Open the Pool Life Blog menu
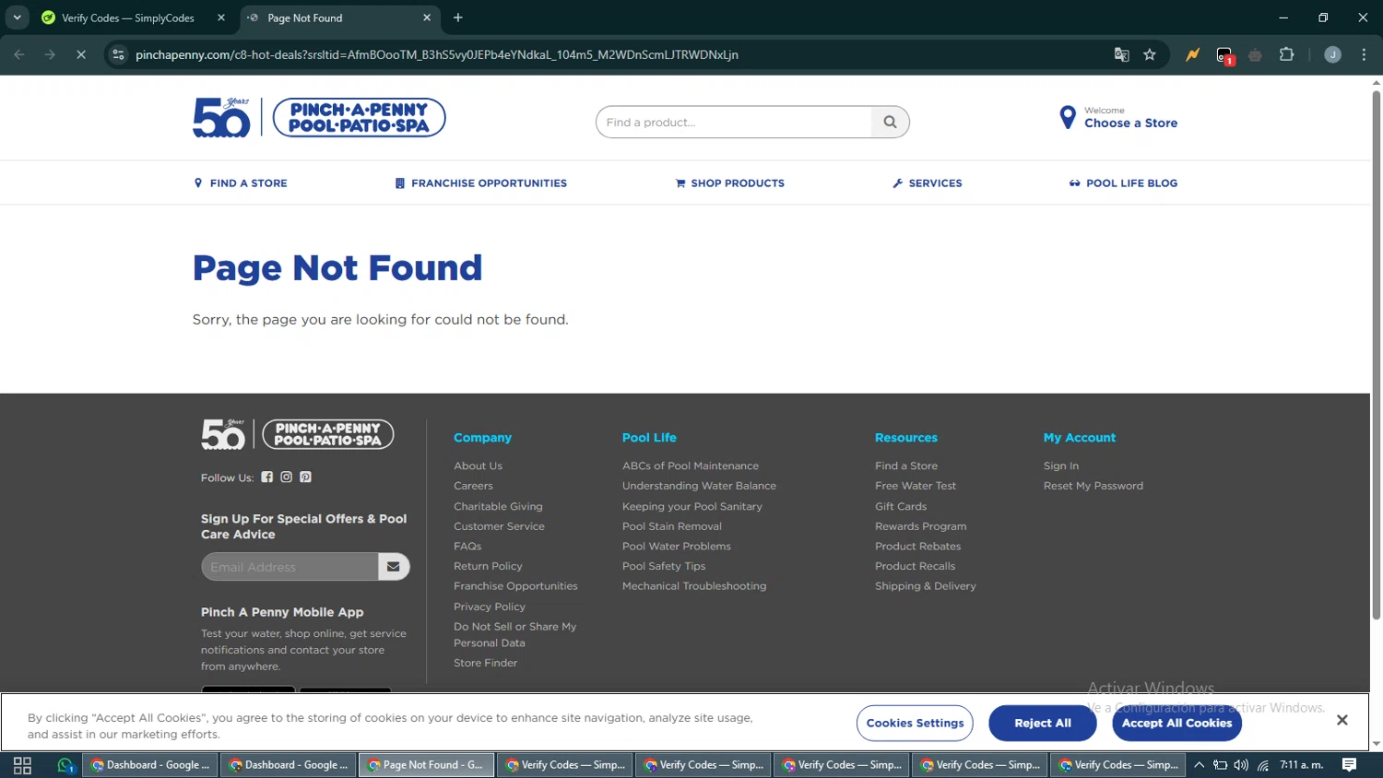Image resolution: width=1383 pixels, height=778 pixels. (1123, 183)
